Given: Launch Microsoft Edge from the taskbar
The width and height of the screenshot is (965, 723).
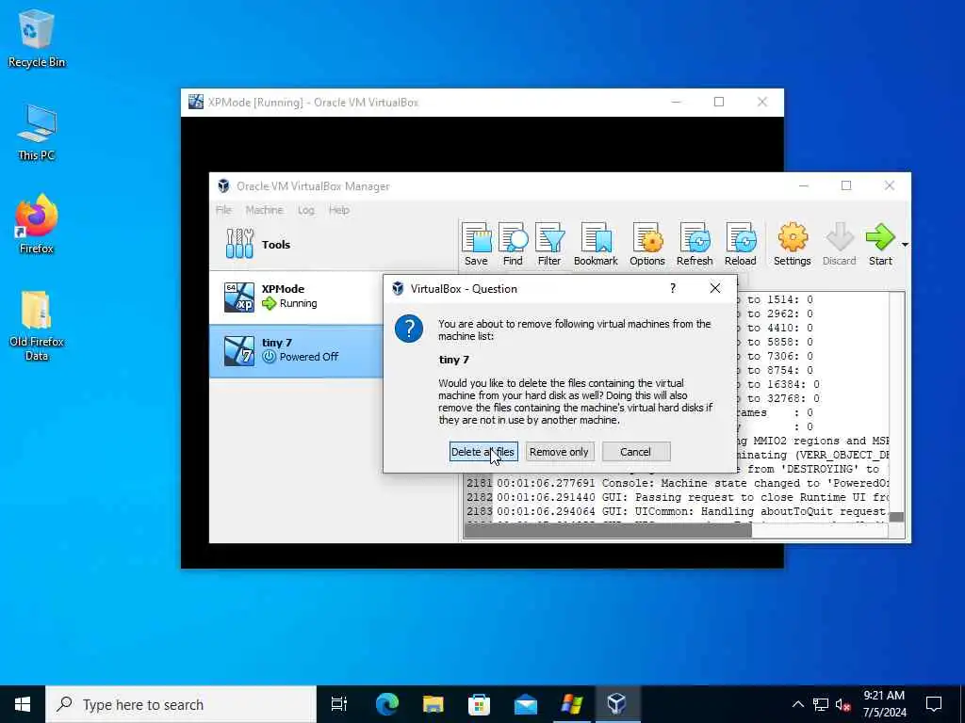Looking at the screenshot, I should coord(387,704).
